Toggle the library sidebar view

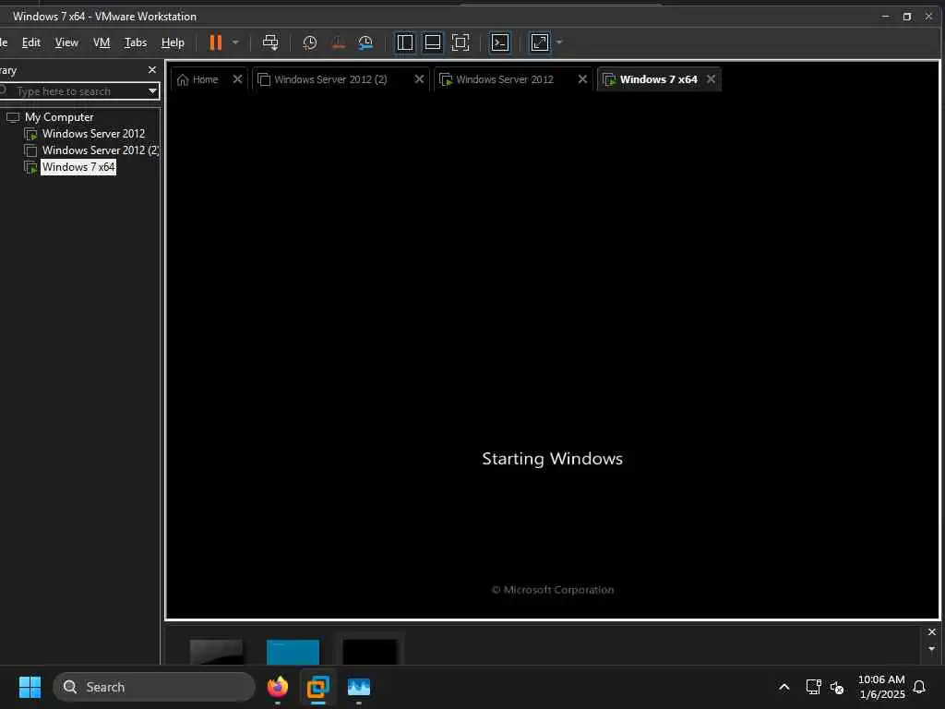405,42
